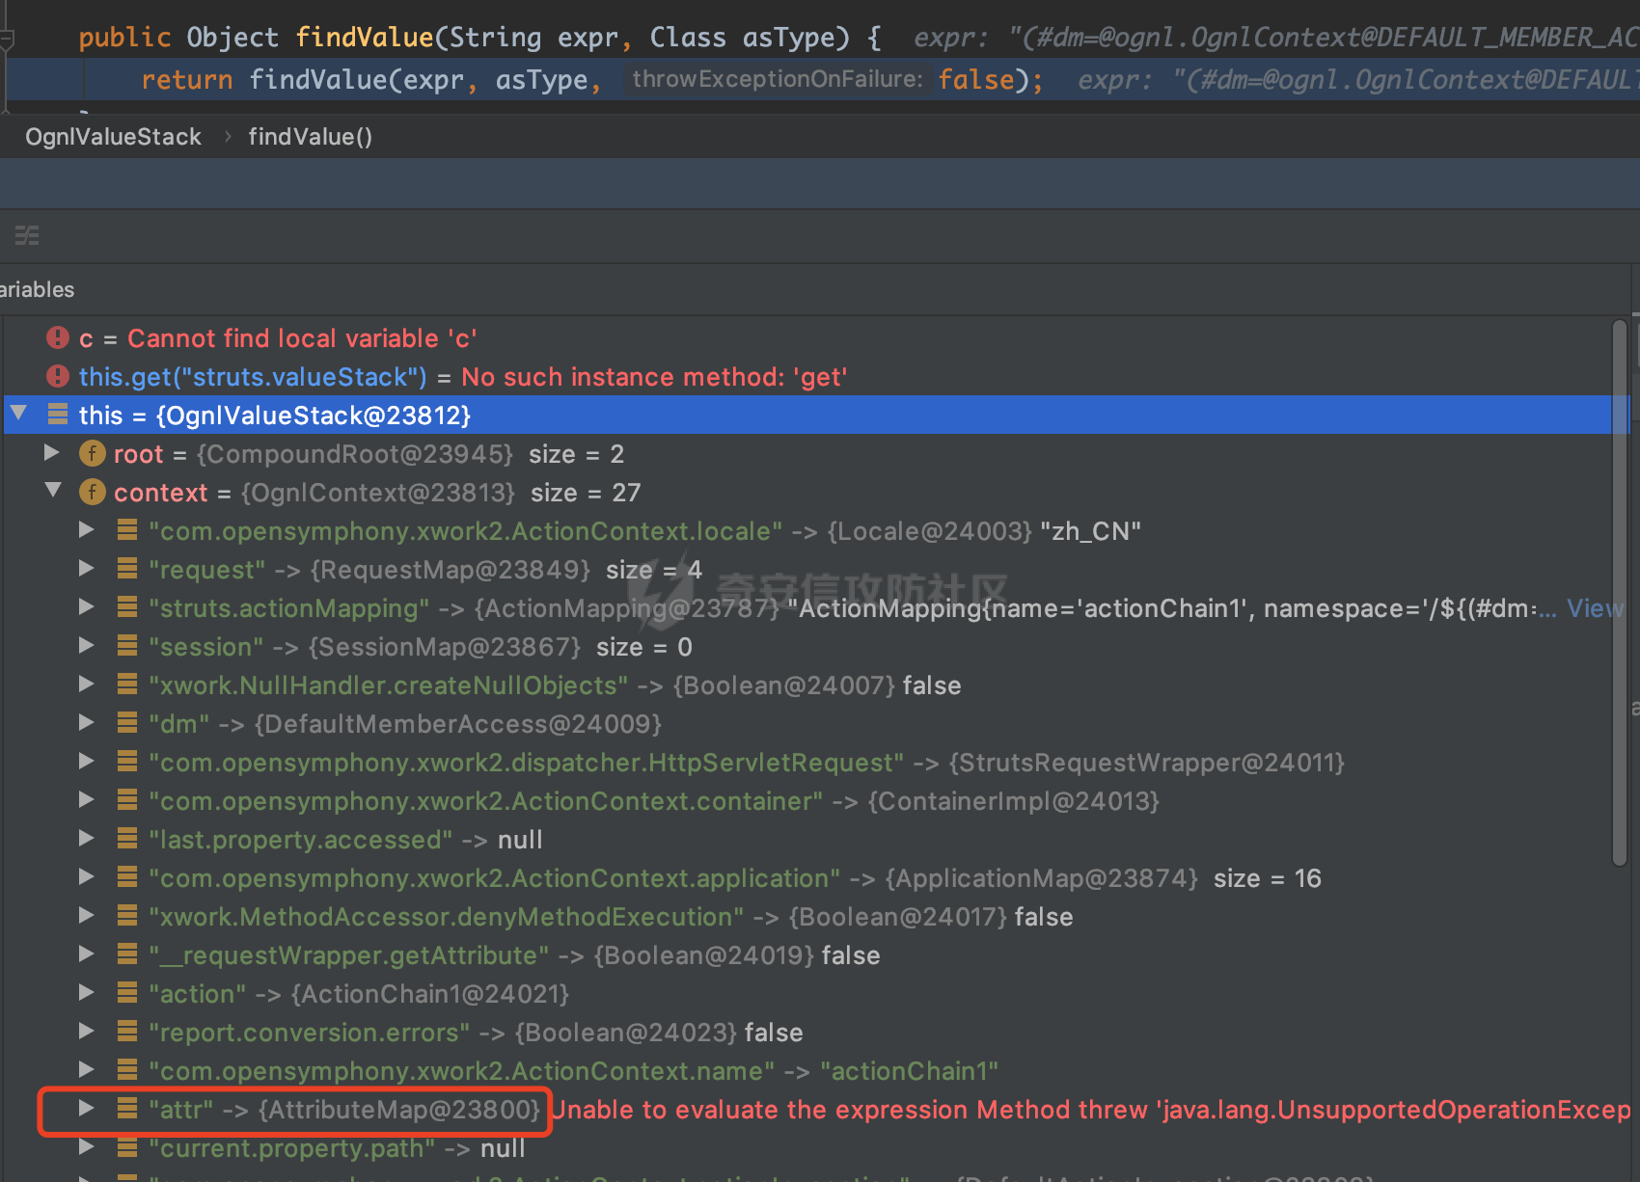The image size is (1640, 1182).
Task: Click the field icon next to root
Action: point(92,454)
